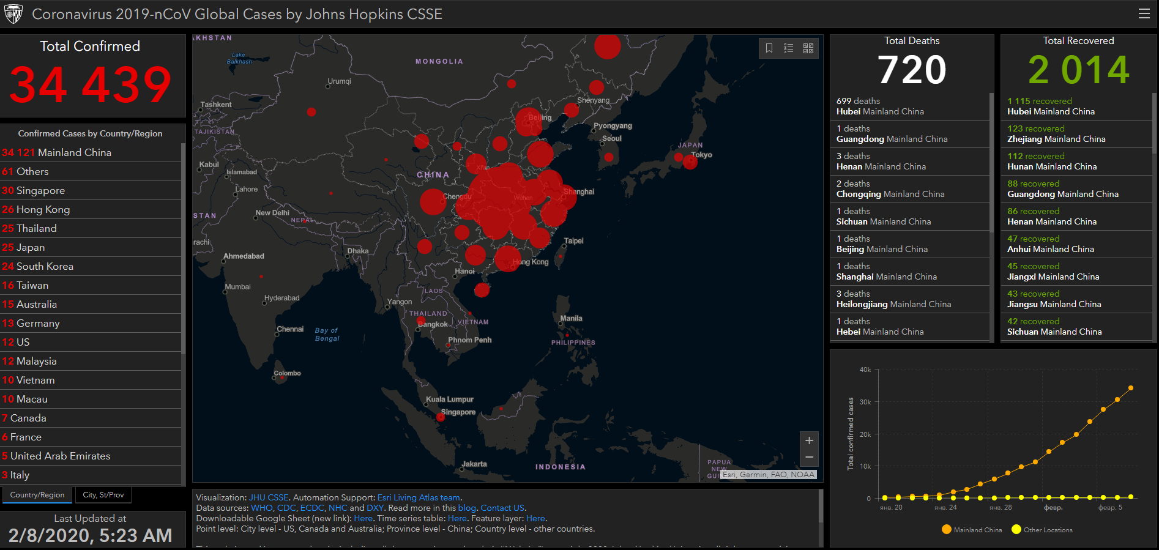Image resolution: width=1159 pixels, height=550 pixels.
Task: Click the 112 recovered Hunan entry
Action: click(x=1077, y=162)
